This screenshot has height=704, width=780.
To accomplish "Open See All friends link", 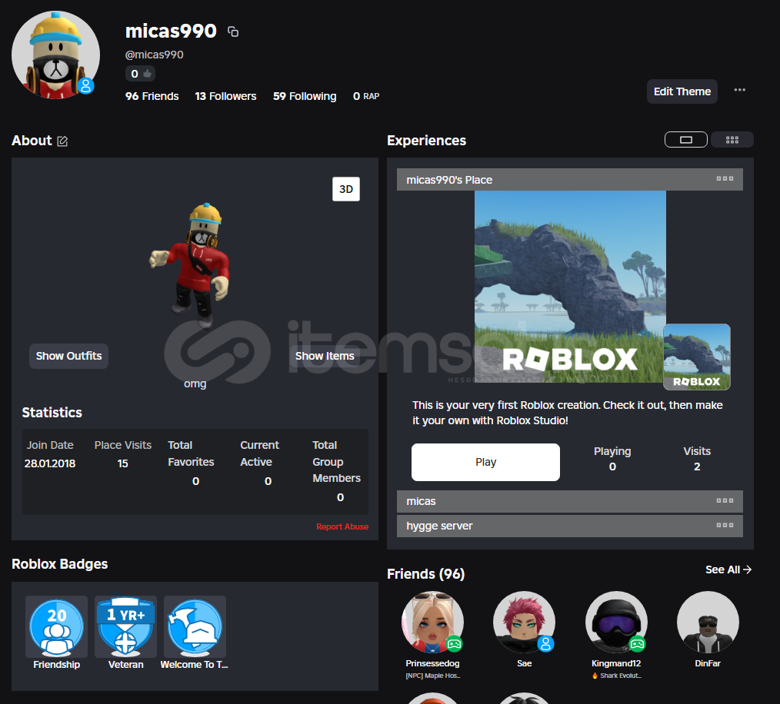I will pyautogui.click(x=728, y=570).
